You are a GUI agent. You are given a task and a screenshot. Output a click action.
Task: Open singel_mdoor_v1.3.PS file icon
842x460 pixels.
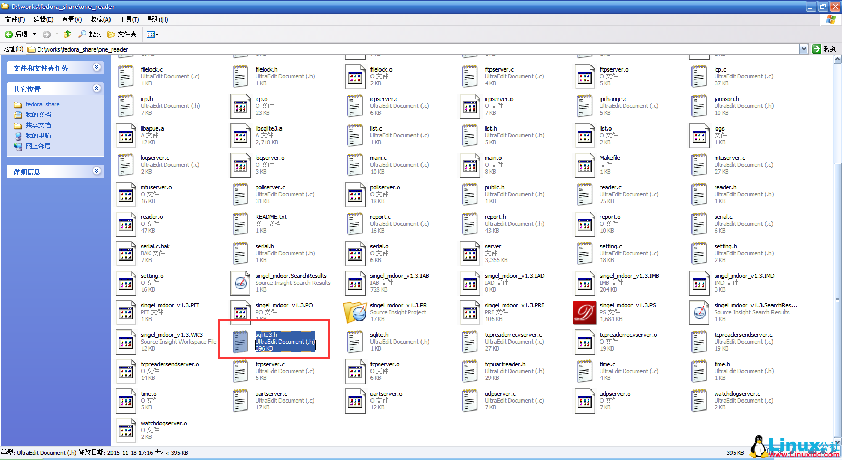pyautogui.click(x=584, y=313)
